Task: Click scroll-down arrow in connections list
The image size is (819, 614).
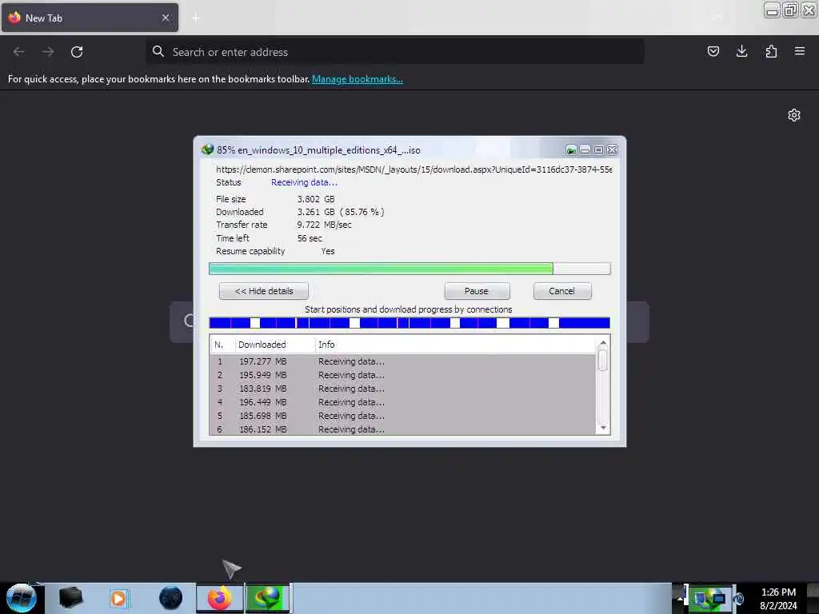Action: tap(603, 428)
